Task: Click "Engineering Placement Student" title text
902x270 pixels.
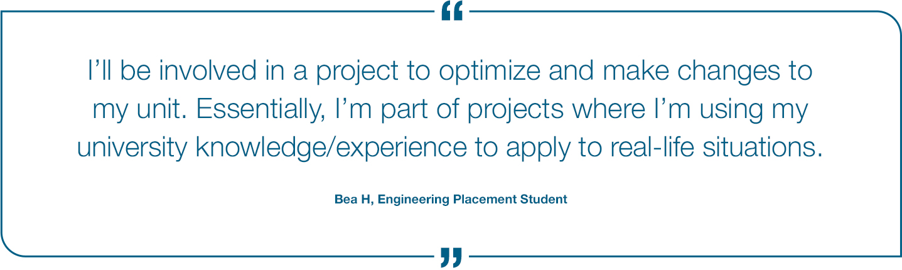Action: pos(473,200)
